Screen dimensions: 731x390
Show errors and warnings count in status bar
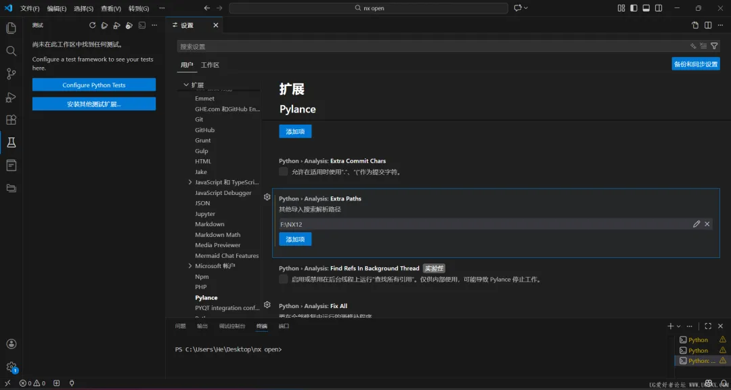[x=32, y=383]
